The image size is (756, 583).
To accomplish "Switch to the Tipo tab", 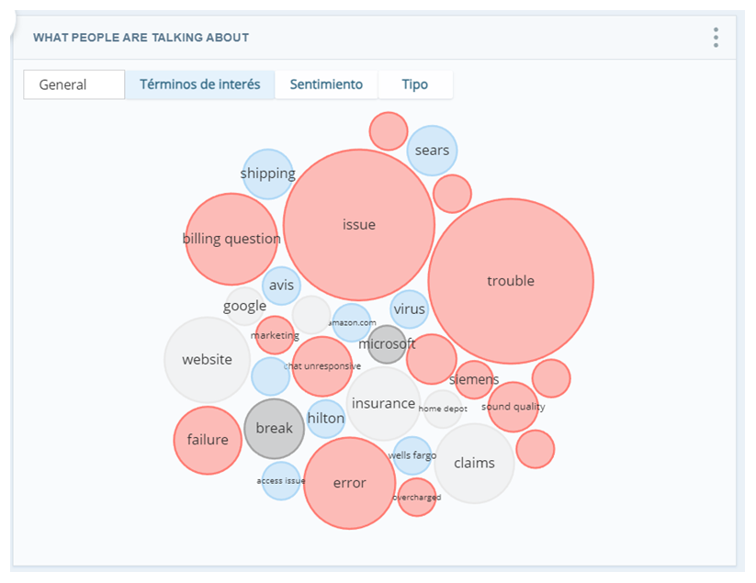I will tap(415, 84).
